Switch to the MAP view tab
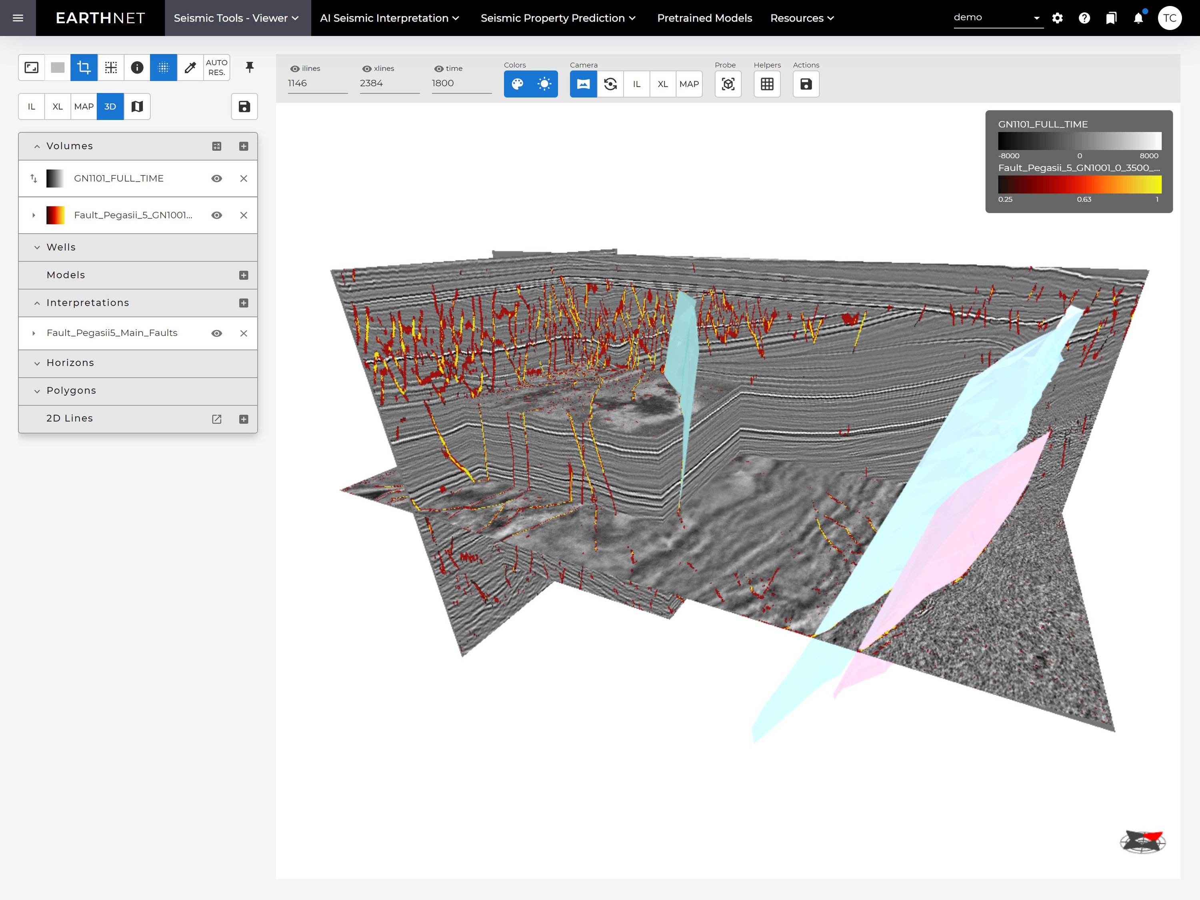 click(x=84, y=106)
